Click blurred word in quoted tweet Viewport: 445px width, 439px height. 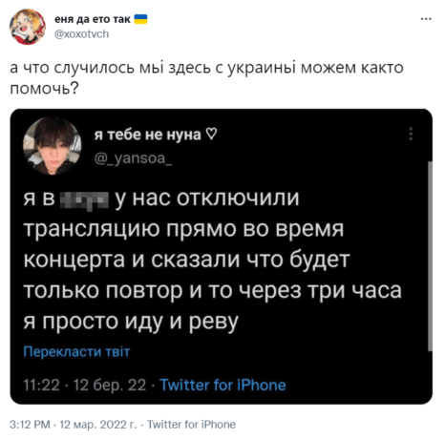tap(84, 199)
